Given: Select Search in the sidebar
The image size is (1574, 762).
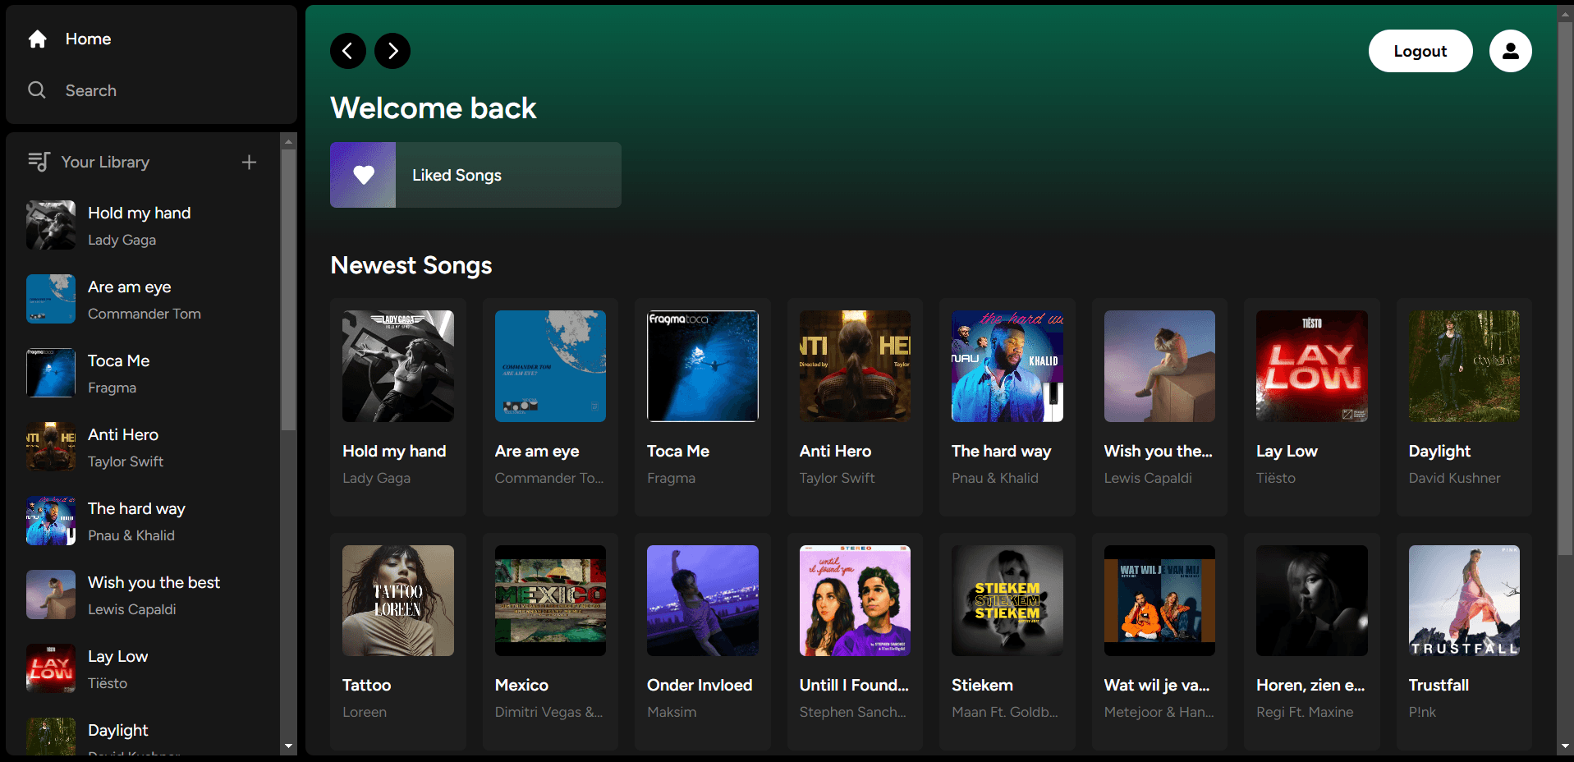Looking at the screenshot, I should [90, 90].
